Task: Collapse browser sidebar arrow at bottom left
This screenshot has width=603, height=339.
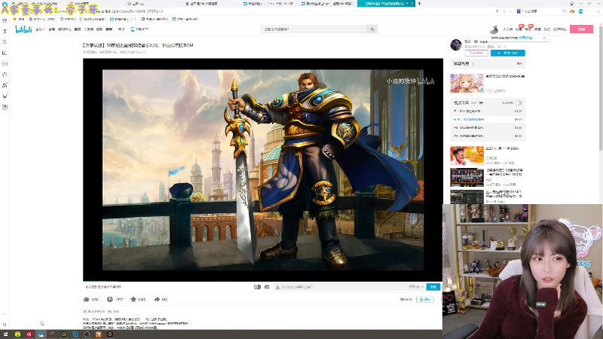Action: coord(5,325)
